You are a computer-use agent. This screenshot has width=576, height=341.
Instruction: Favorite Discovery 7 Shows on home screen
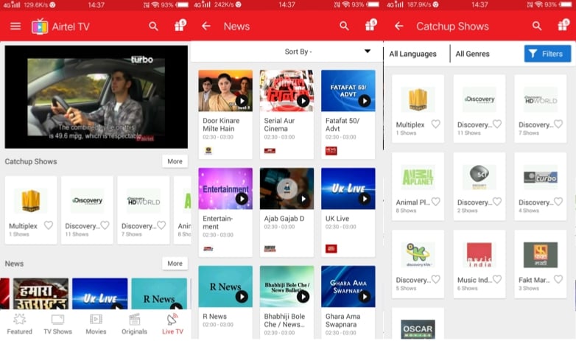(161, 225)
